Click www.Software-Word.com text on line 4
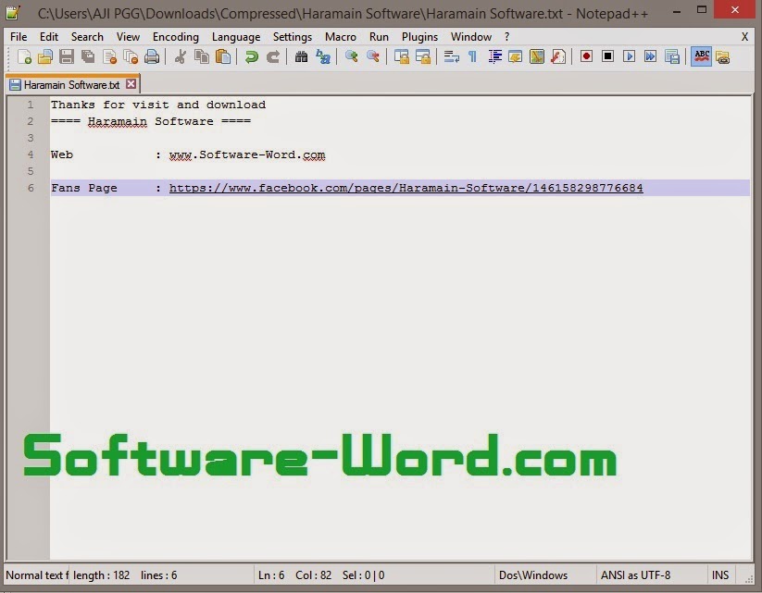This screenshot has width=762, height=593. 247,154
